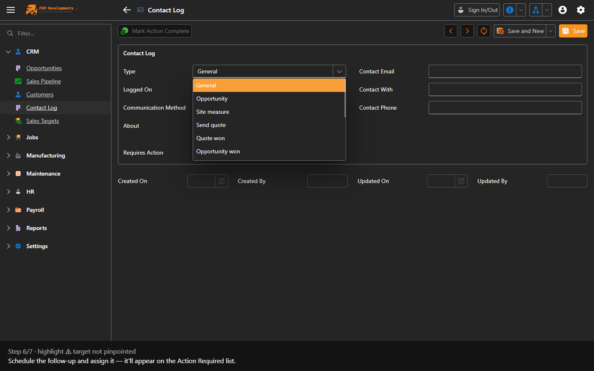
Task: Click the Payroll folder icon
Action: click(18, 210)
